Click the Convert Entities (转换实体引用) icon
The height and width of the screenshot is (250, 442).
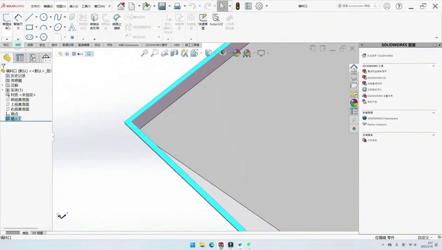[x=94, y=21]
